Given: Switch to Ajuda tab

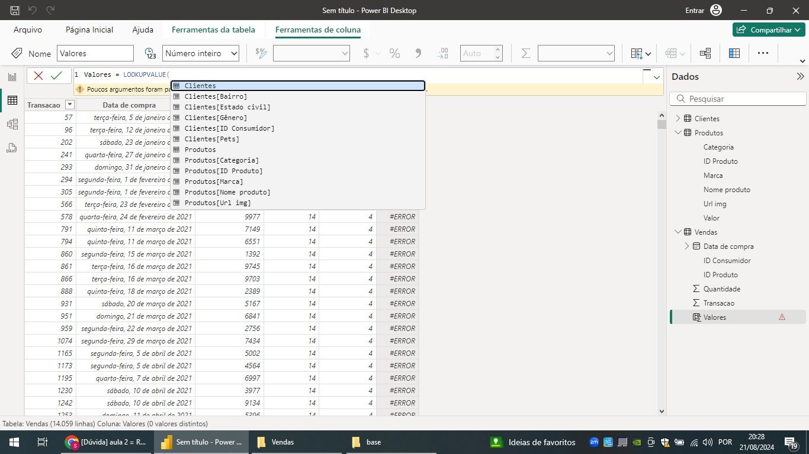Looking at the screenshot, I should [143, 30].
